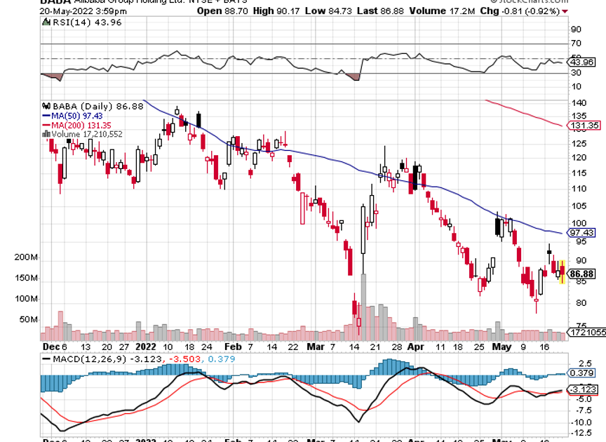Click the 131.35 MA(200) price label
The width and height of the screenshot is (606, 442).
click(x=586, y=126)
